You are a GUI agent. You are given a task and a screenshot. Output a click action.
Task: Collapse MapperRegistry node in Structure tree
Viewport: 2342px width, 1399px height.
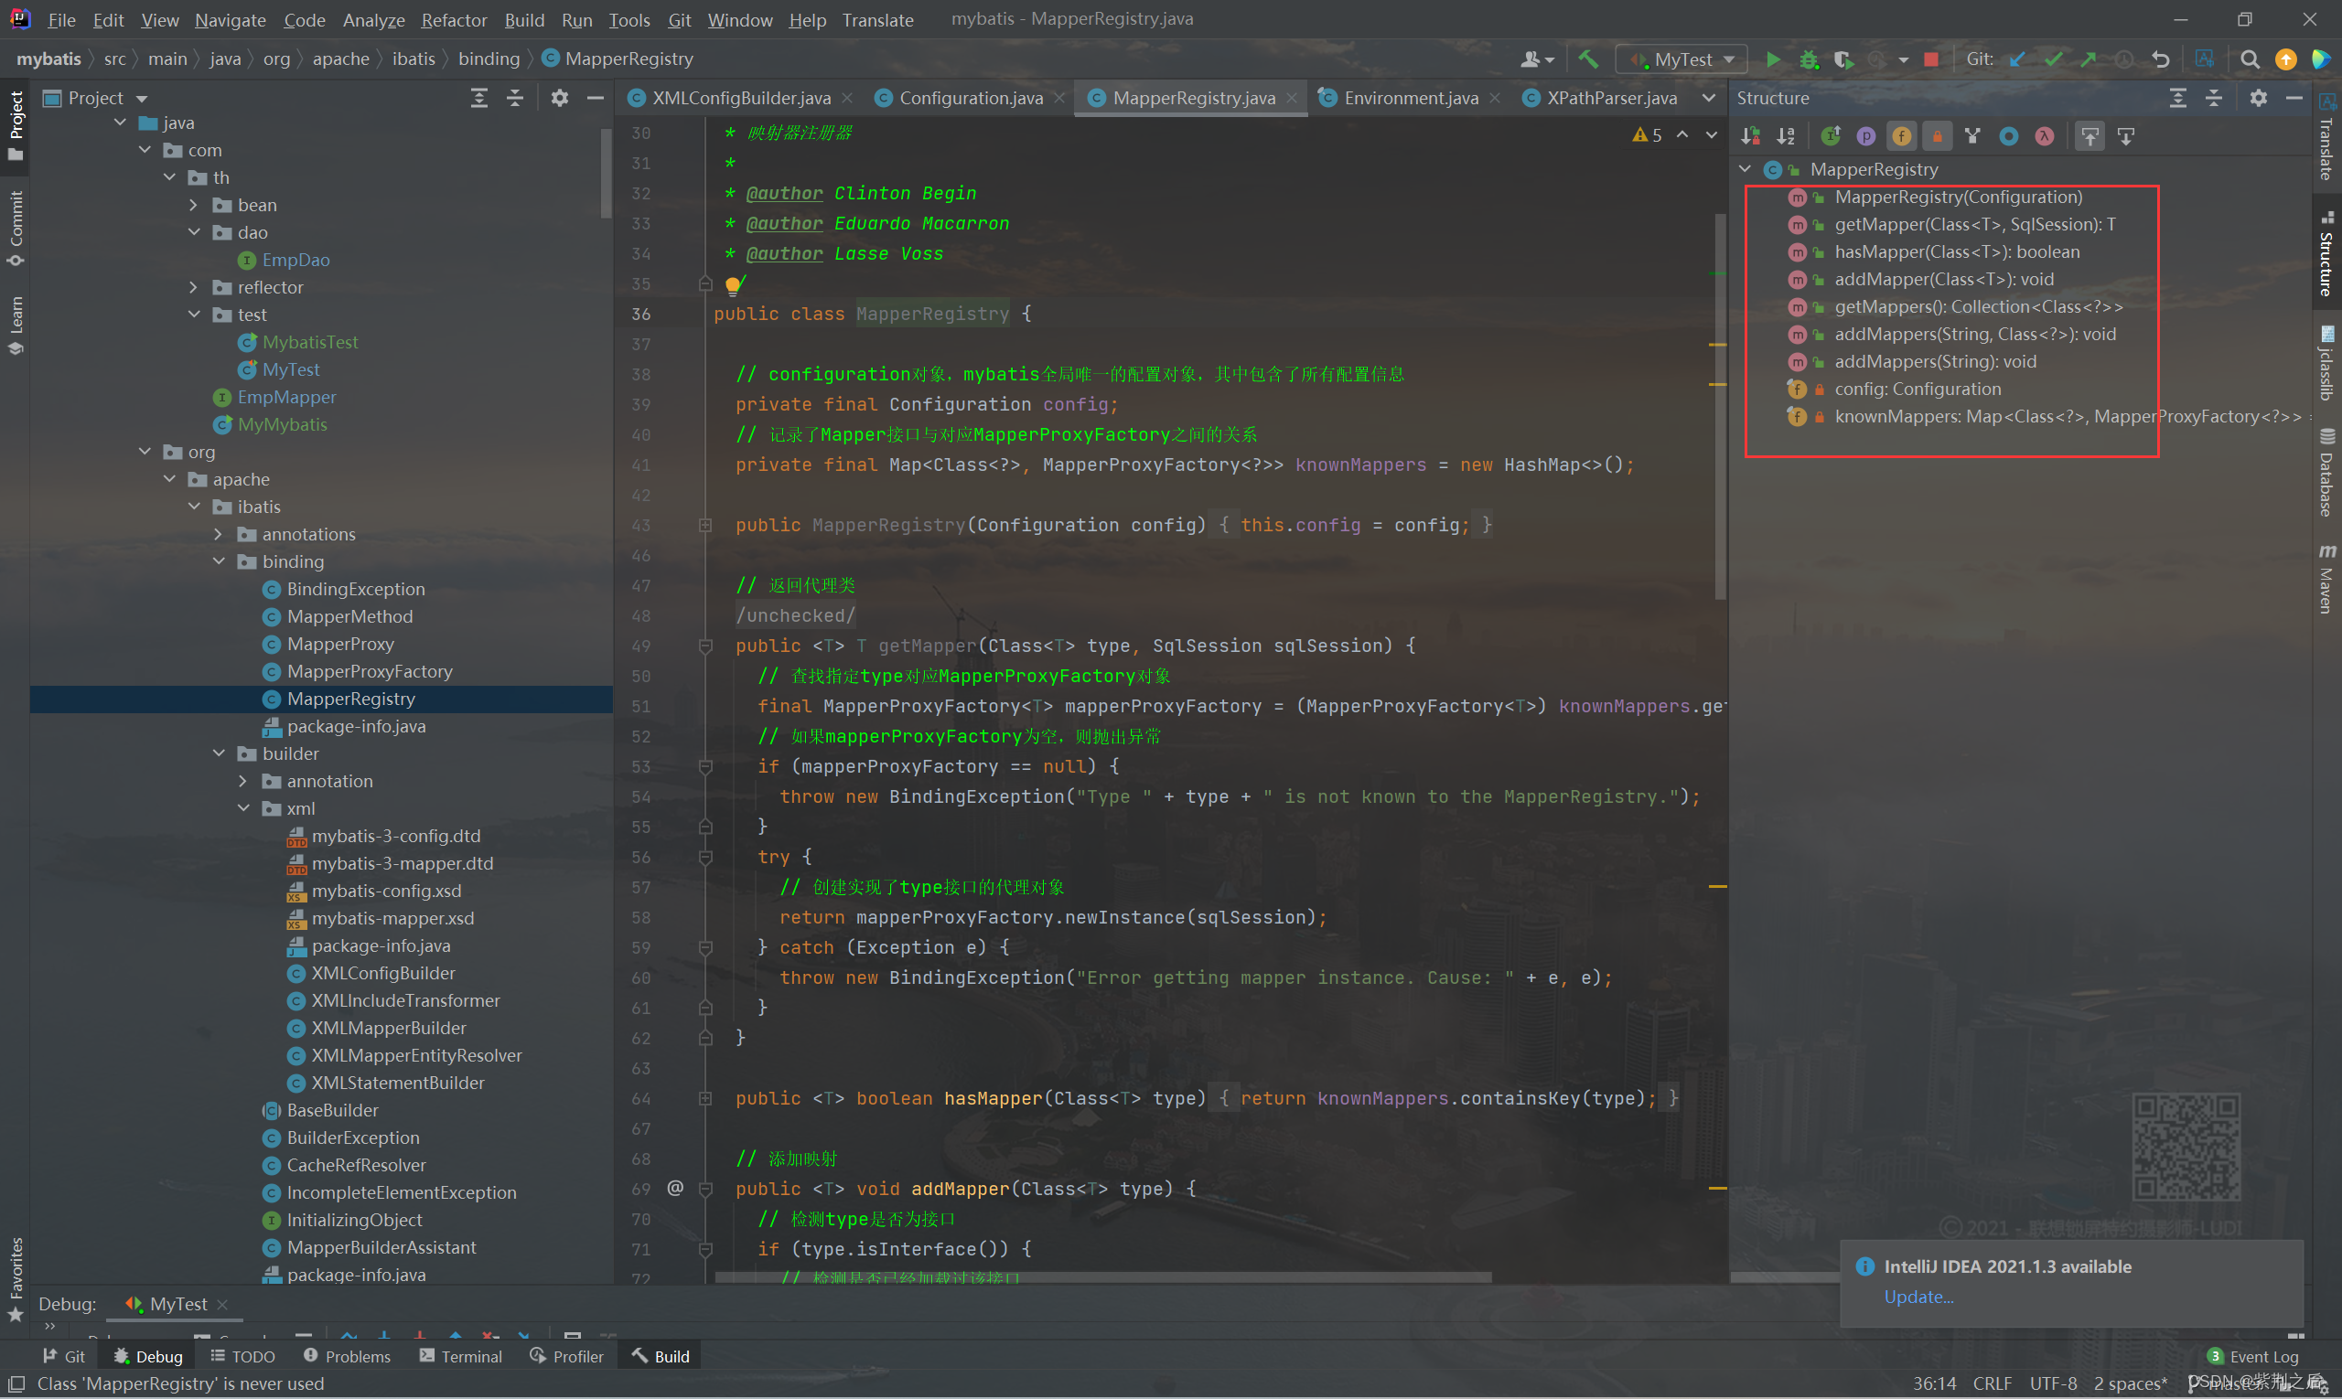pyautogui.click(x=1745, y=169)
